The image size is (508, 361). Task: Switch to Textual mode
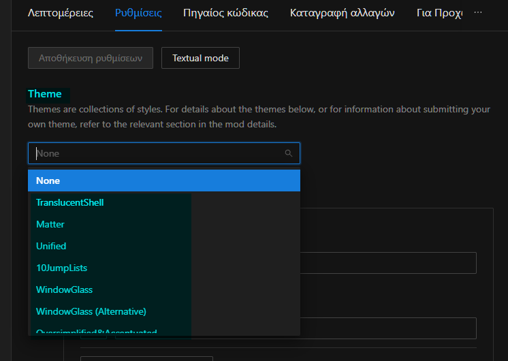tap(200, 58)
